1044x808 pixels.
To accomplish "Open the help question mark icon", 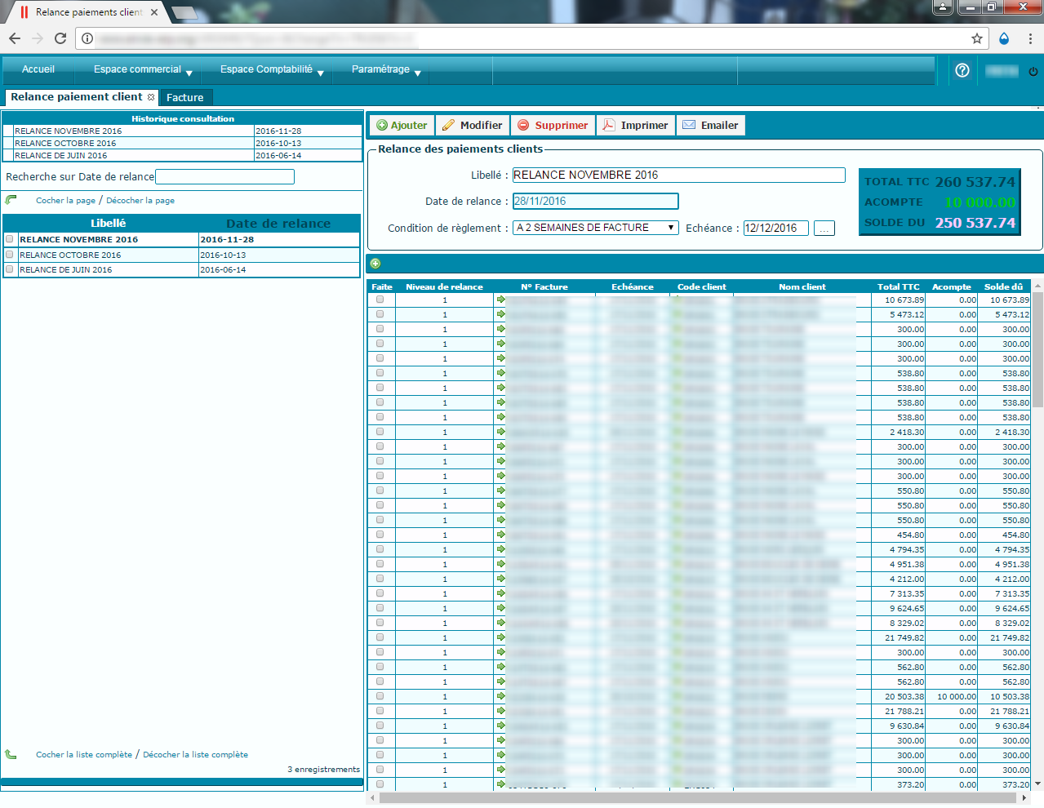I will (x=962, y=70).
